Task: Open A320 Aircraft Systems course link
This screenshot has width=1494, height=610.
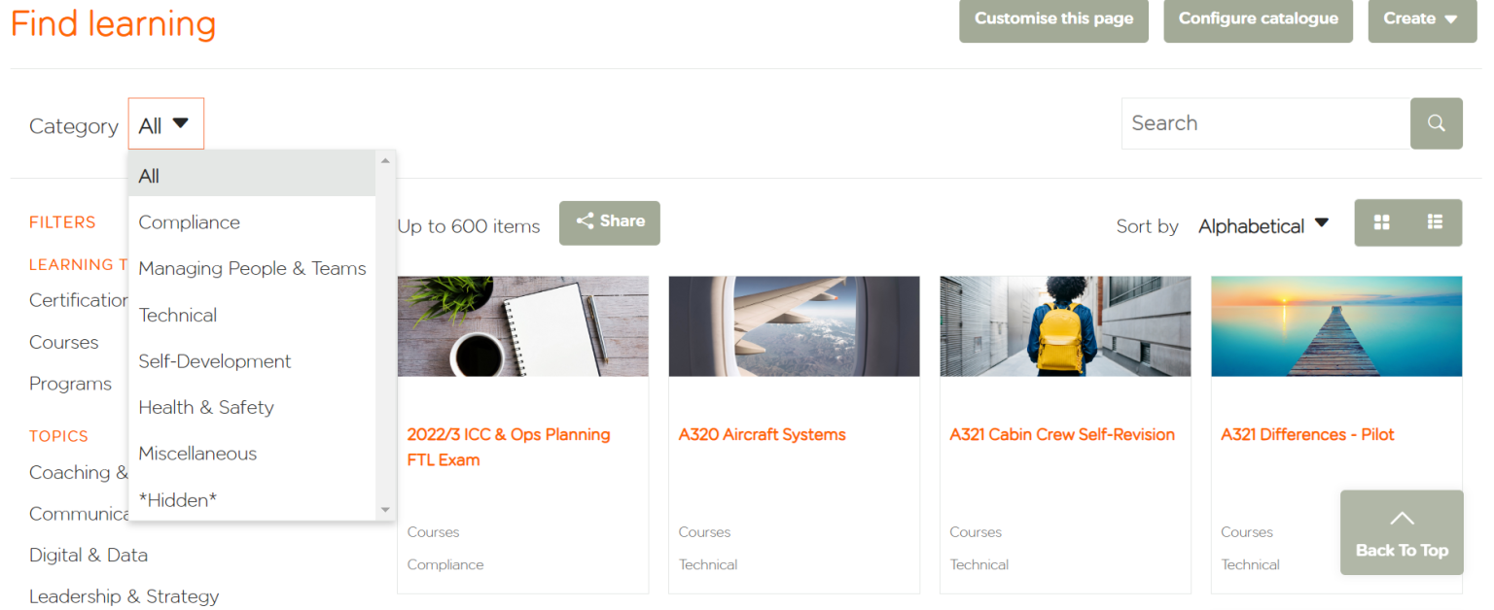Action: tap(762, 435)
